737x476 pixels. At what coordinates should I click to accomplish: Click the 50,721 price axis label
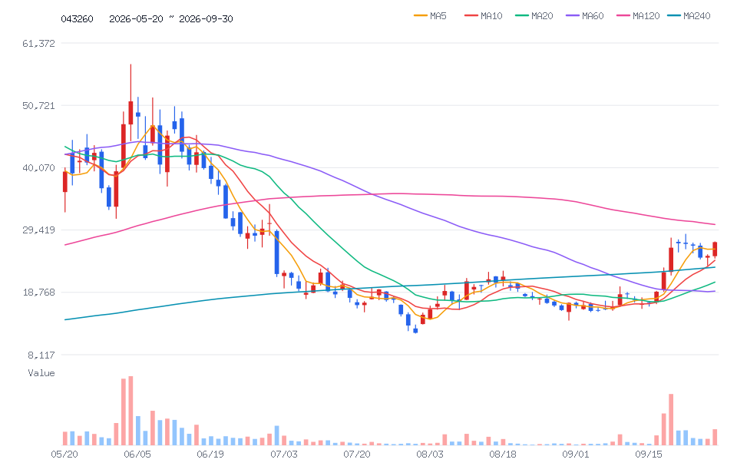pos(38,106)
